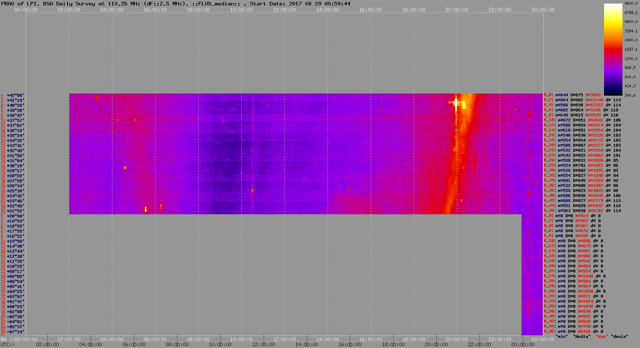The width and height of the screenshot is (640, 348).
Task: Click the R_24 stats row with M=1040
Action: [575, 276]
